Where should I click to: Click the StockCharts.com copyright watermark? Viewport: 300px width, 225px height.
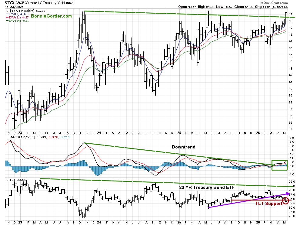pos(274,3)
